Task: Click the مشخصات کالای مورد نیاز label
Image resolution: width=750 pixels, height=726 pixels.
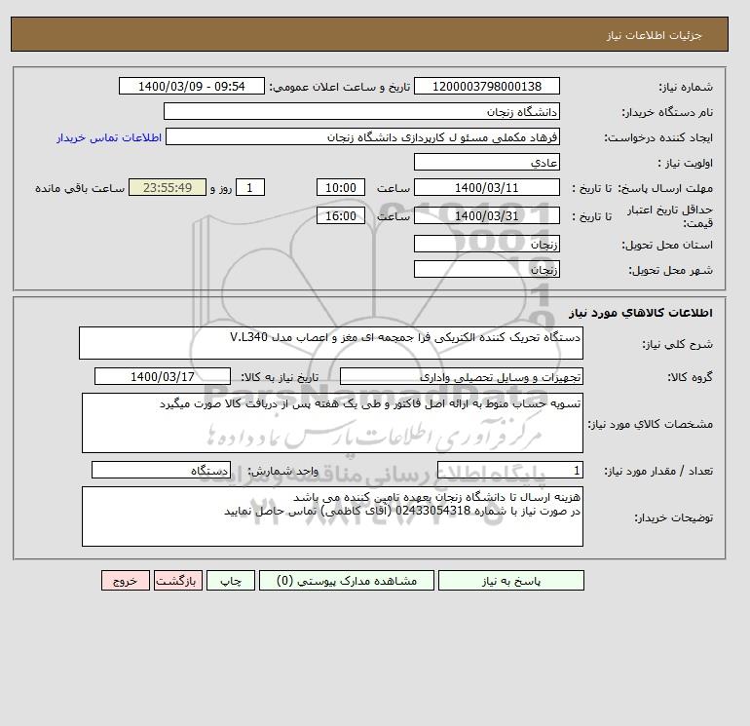Action: point(651,424)
